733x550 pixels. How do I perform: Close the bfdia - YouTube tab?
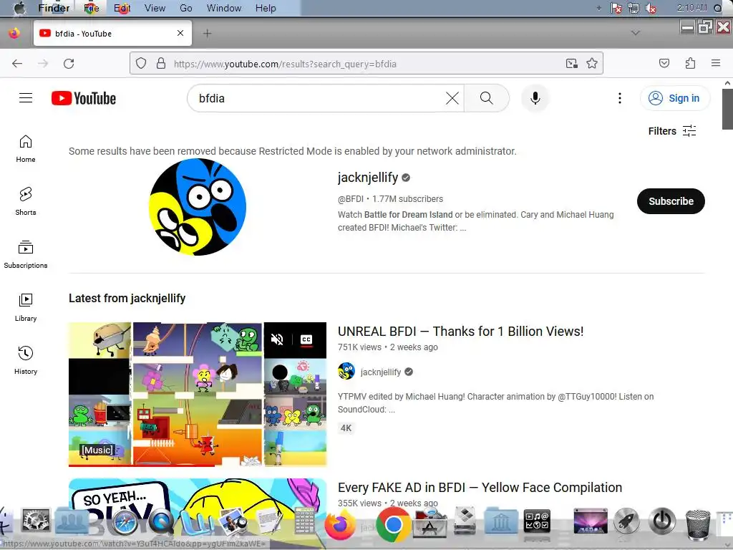coord(180,33)
